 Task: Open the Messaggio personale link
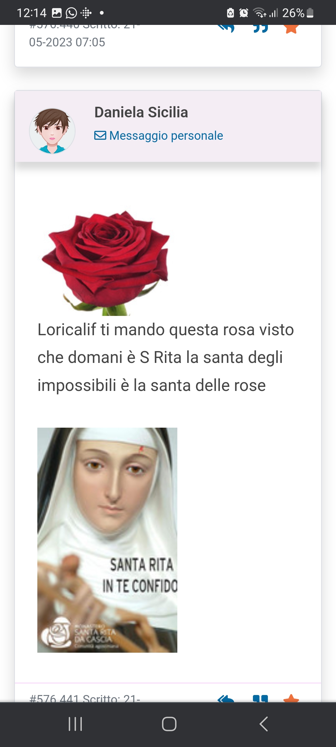[x=159, y=136]
